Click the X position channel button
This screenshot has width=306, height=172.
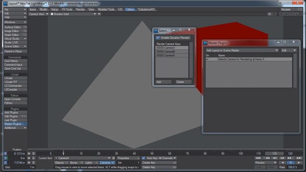pyautogui.click(x=5, y=154)
